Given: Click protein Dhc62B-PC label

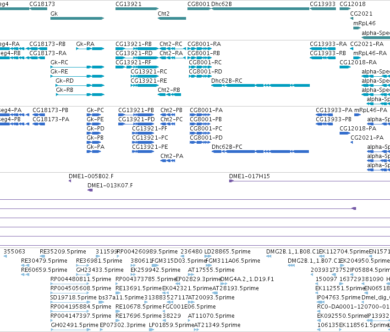Looking at the screenshot, I should click(227, 147).
